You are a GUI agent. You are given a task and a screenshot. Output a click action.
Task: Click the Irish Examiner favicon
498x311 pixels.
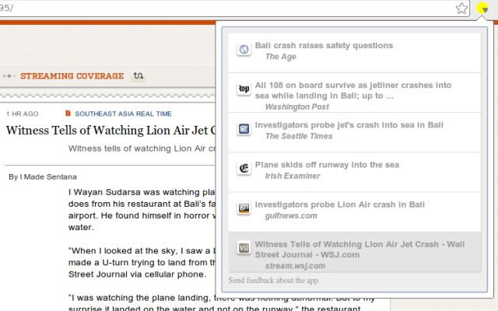(x=244, y=169)
